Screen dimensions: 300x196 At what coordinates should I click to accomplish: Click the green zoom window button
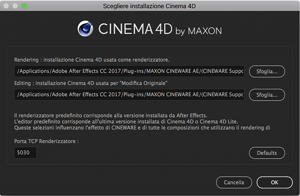24,6
